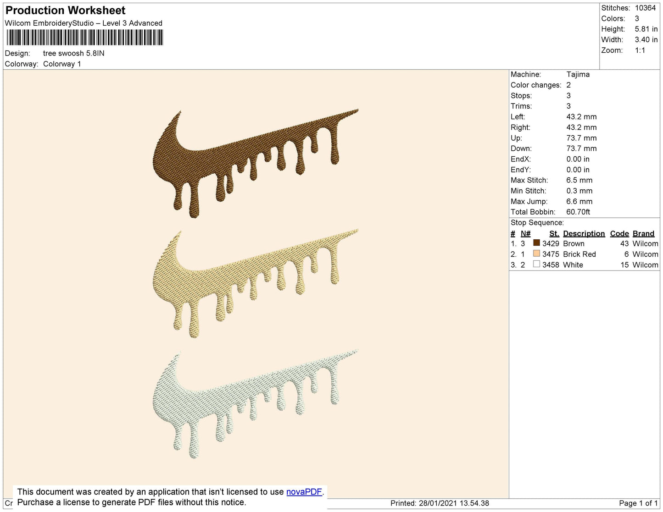Click the Left value "43.2 mm"

pos(582,117)
